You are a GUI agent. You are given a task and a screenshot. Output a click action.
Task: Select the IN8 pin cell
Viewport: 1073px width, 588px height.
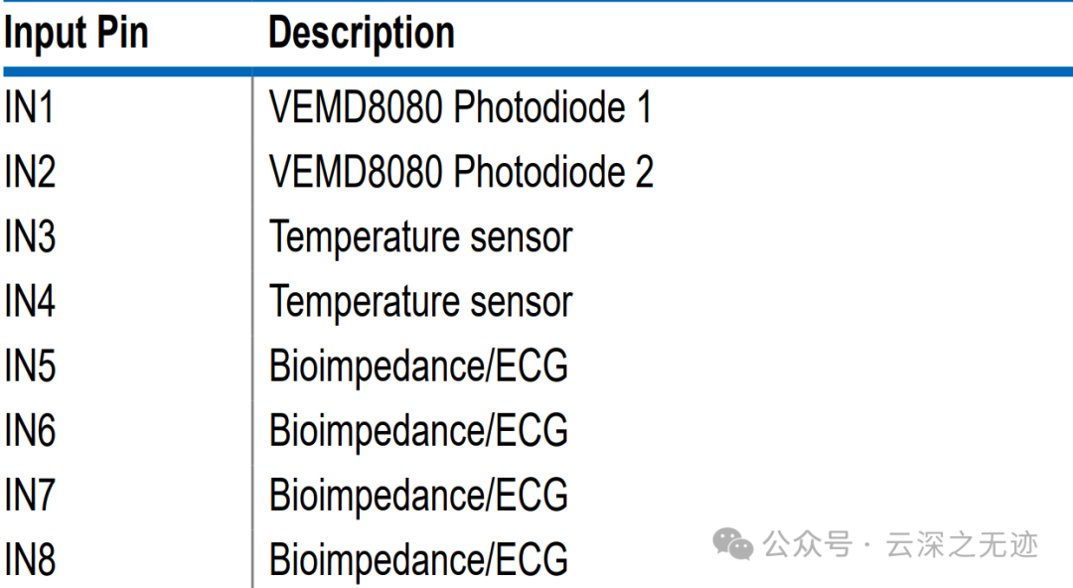31,560
